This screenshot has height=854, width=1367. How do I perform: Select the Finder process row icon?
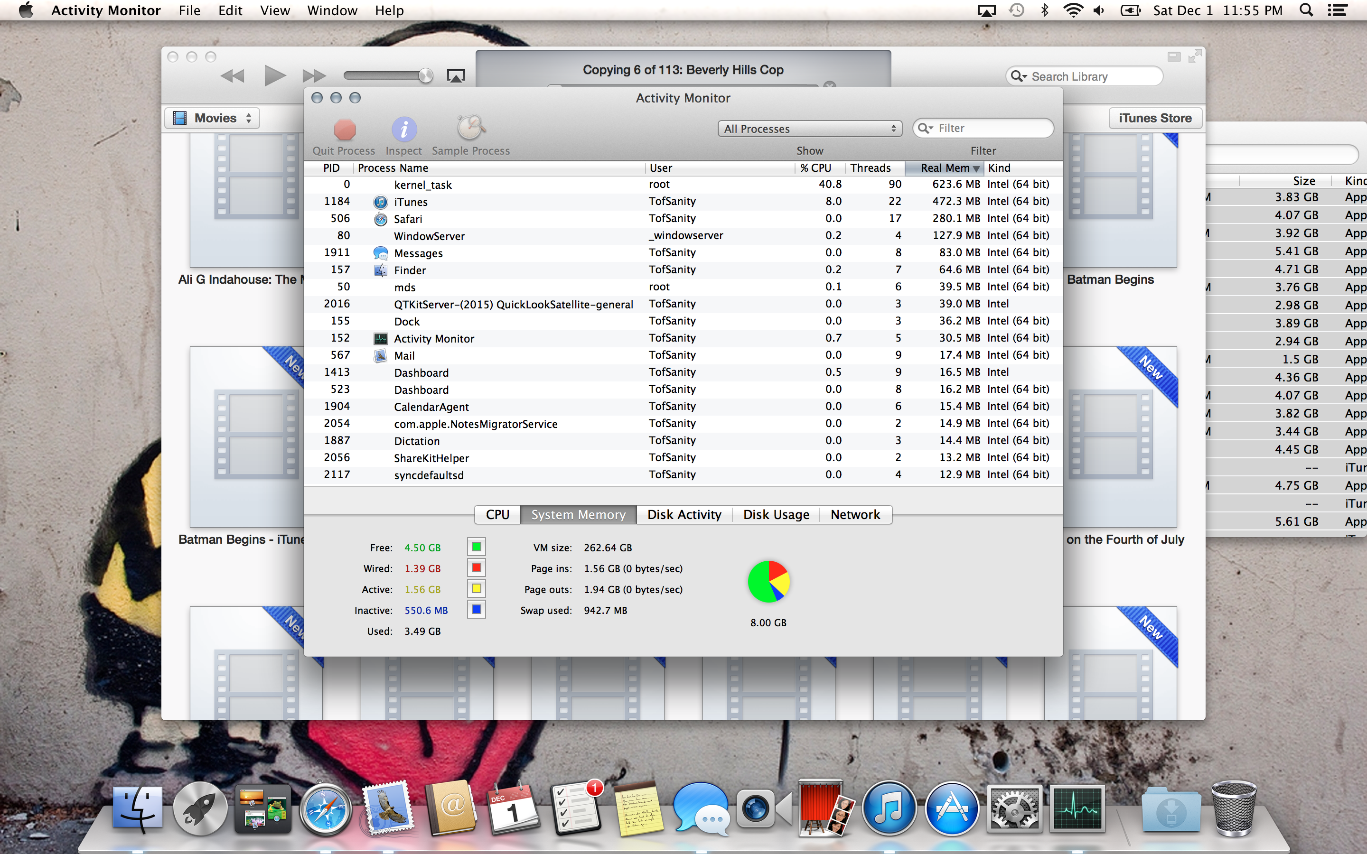pyautogui.click(x=381, y=270)
